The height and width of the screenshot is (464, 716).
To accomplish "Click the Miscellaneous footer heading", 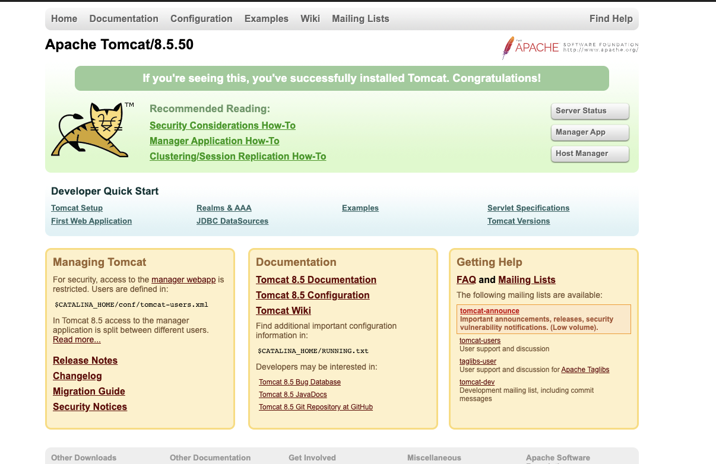I will tap(434, 457).
